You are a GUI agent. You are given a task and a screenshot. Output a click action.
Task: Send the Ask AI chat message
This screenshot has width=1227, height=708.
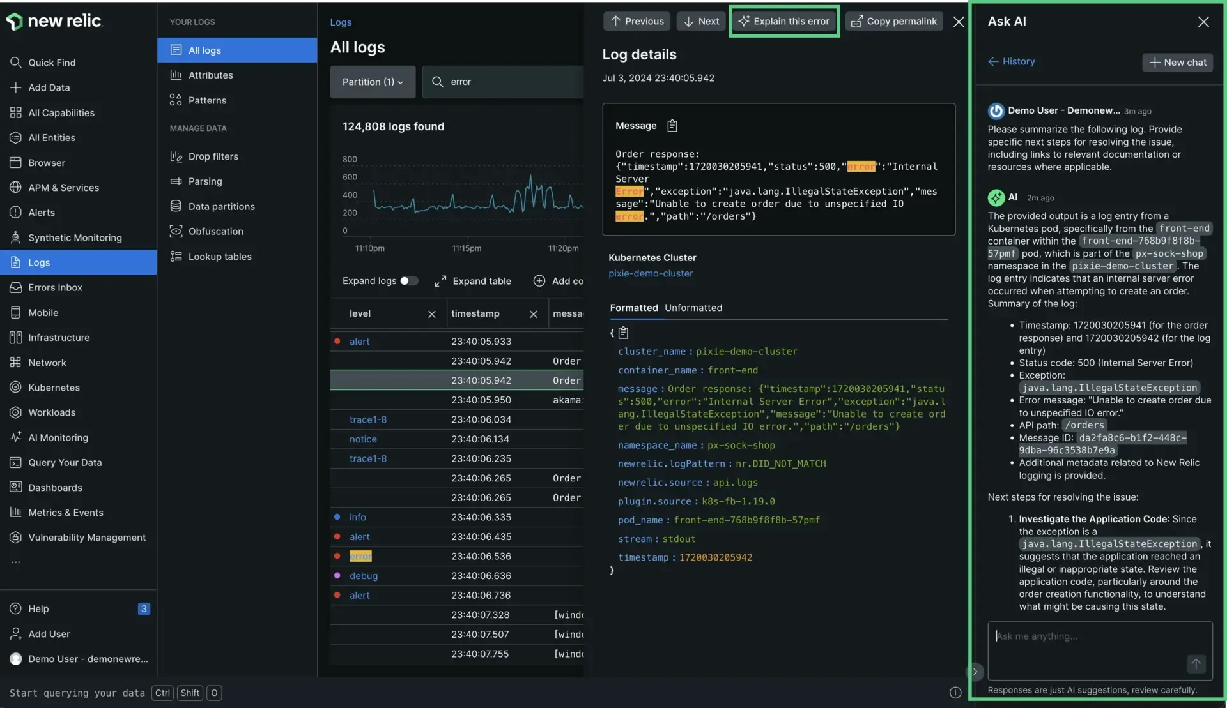1196,665
